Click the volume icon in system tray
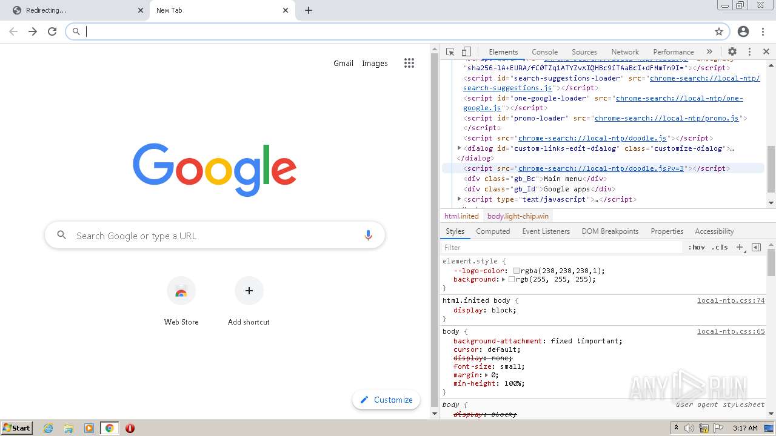The width and height of the screenshot is (776, 436). 689,428
